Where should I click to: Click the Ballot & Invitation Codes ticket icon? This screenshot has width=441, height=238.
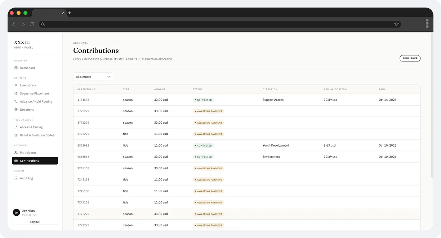tap(16, 135)
